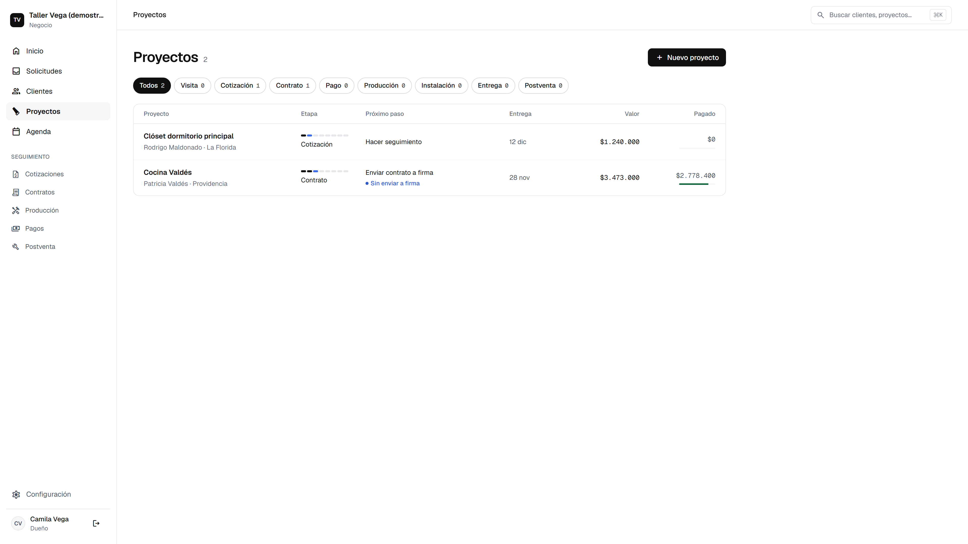Click the $2.778.400 paid amount
This screenshot has width=968, height=544.
[695, 176]
